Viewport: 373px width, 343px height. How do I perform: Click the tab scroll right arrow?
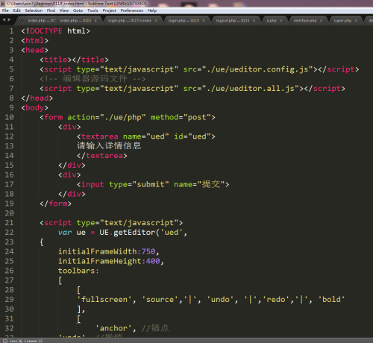(9, 19)
